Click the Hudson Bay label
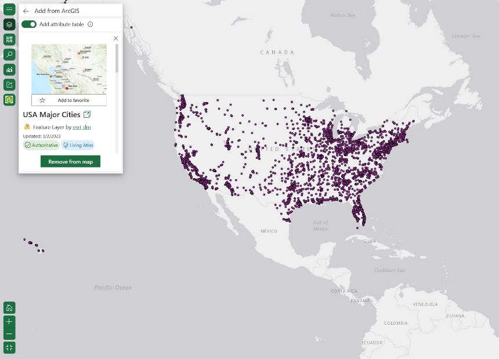 pyautogui.click(x=343, y=15)
